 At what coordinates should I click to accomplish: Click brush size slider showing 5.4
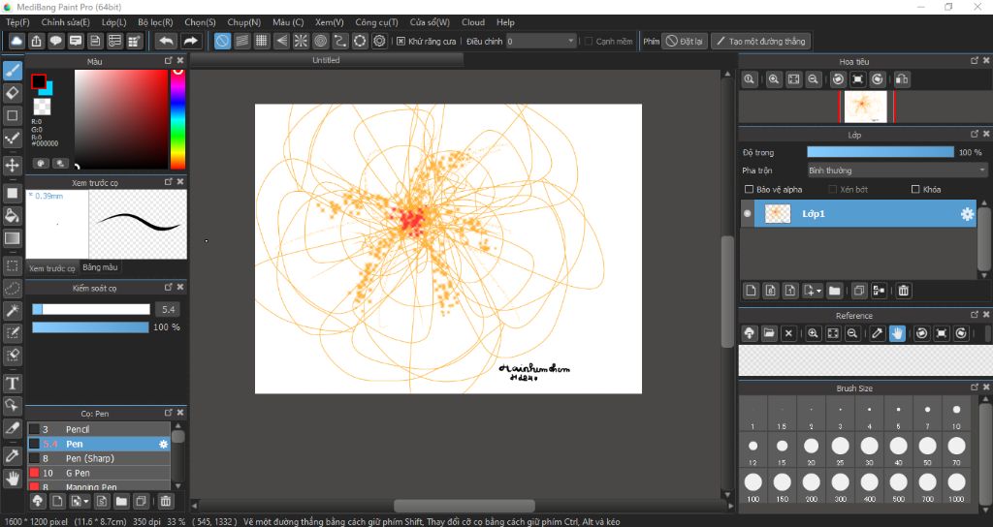click(x=91, y=309)
